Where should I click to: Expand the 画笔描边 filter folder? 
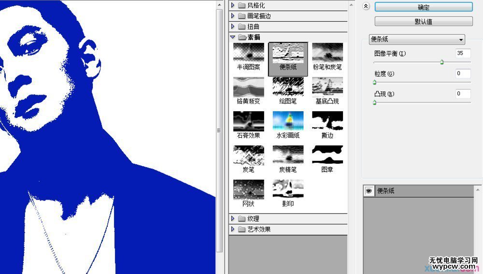click(233, 16)
